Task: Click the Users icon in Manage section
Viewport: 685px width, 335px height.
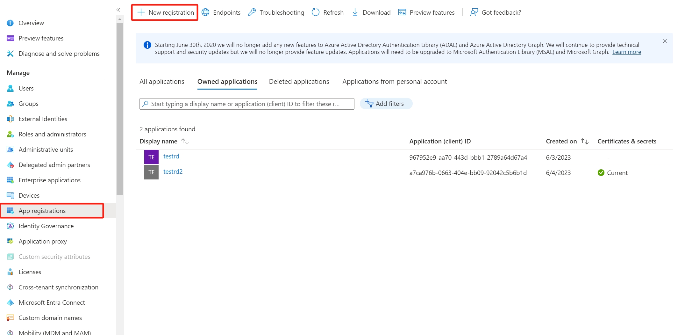Action: [10, 88]
